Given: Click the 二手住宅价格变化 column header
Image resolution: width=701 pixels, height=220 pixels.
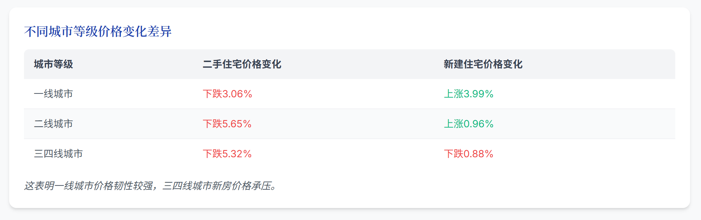Looking at the screenshot, I should pyautogui.click(x=242, y=64).
